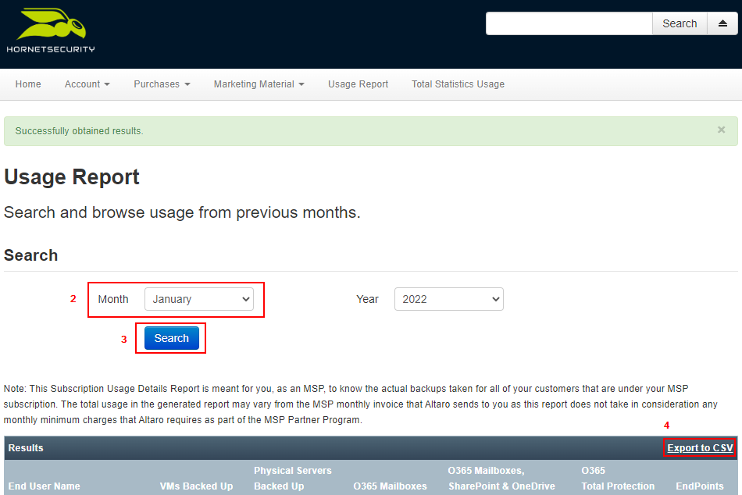Click the Usage Report page heading
The image size is (742, 495).
(71, 177)
